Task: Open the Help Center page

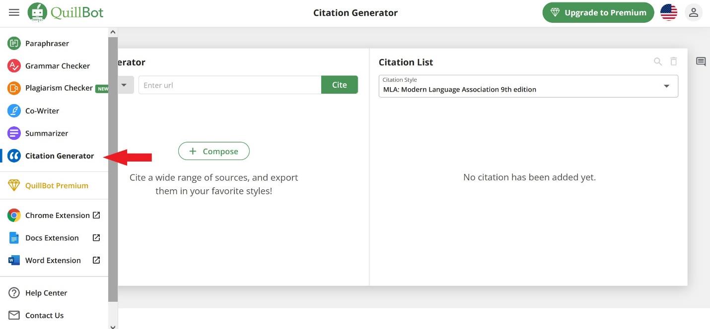Action: (46, 293)
